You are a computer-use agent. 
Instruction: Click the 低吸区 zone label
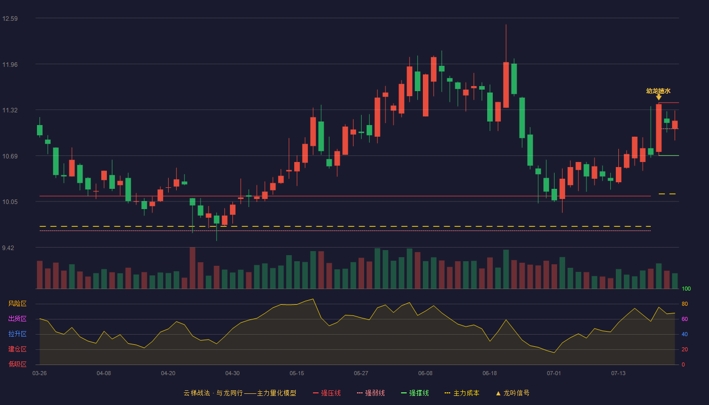[x=17, y=364]
